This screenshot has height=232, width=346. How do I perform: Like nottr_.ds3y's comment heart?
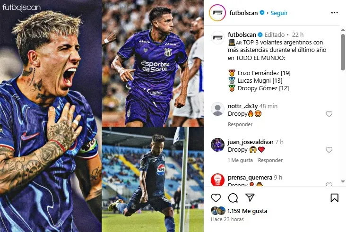tap(329, 114)
